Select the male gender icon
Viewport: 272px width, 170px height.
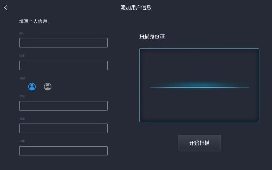click(x=32, y=87)
